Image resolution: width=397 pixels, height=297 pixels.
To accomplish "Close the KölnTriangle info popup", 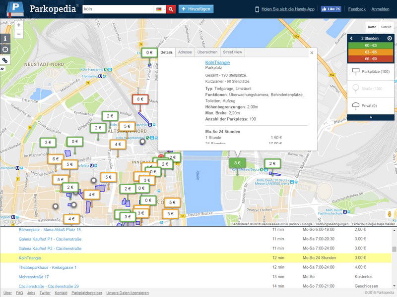I will coord(312,52).
